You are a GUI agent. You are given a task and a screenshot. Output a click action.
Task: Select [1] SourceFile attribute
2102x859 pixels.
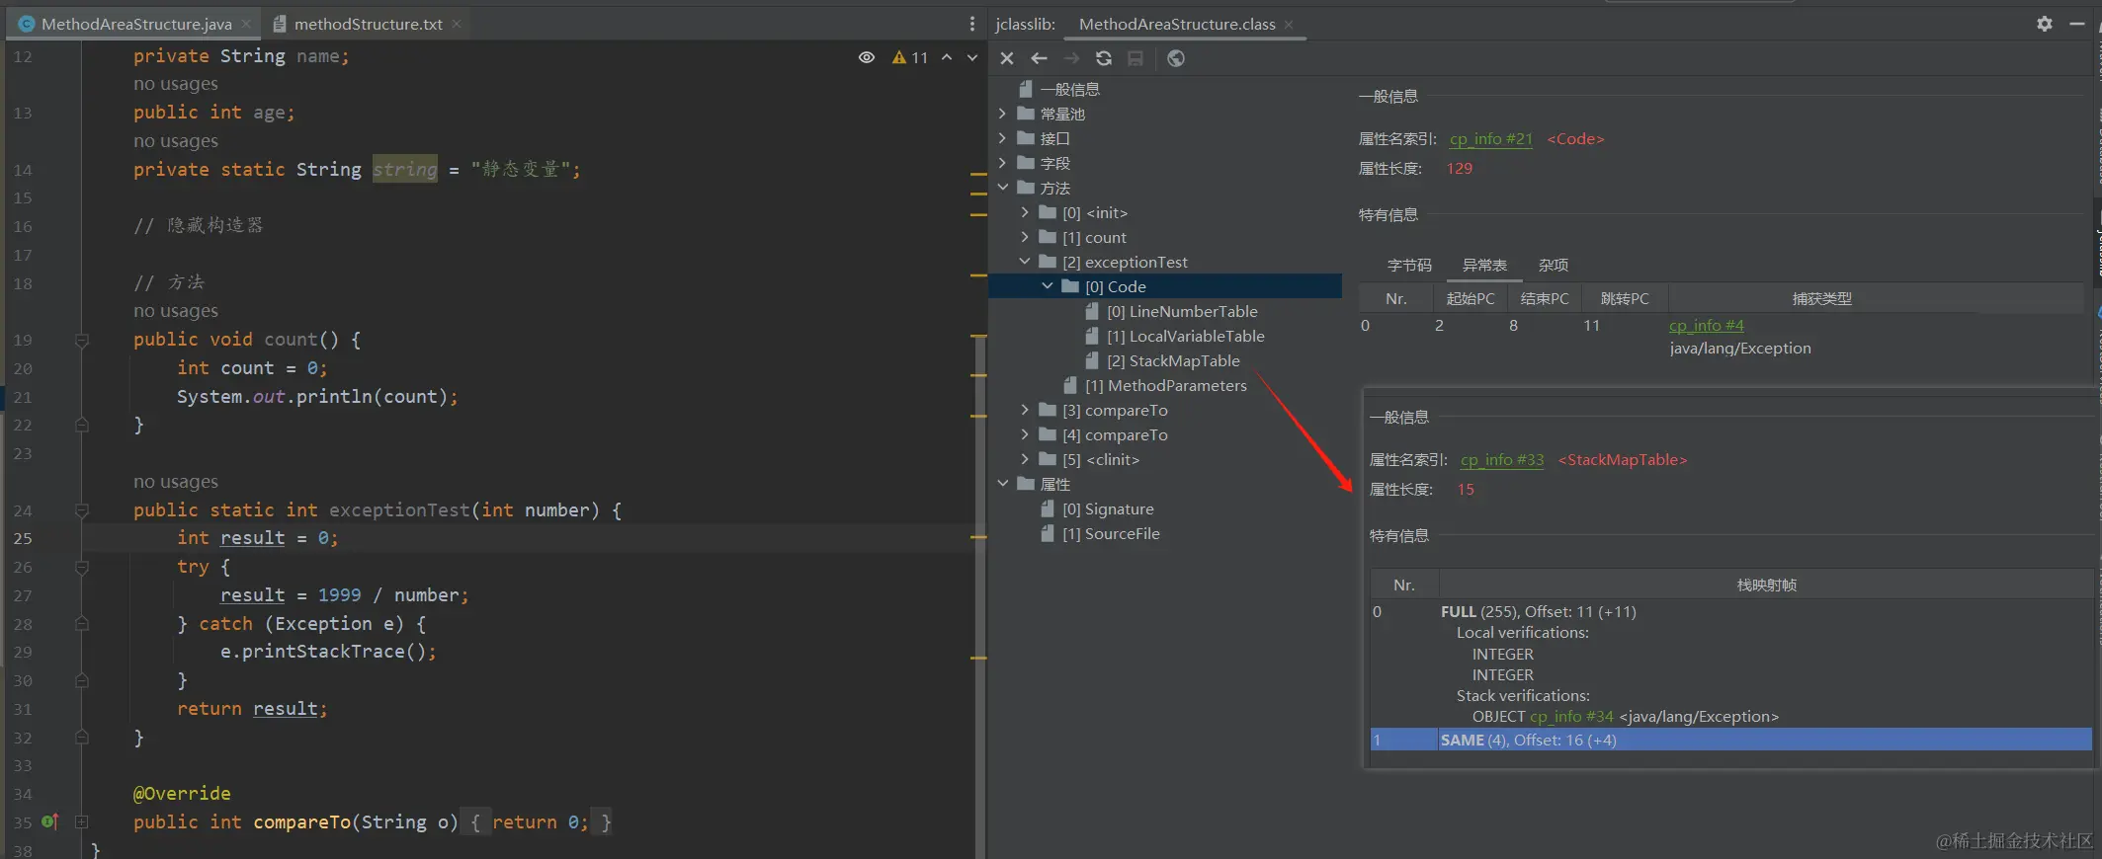tap(1111, 533)
